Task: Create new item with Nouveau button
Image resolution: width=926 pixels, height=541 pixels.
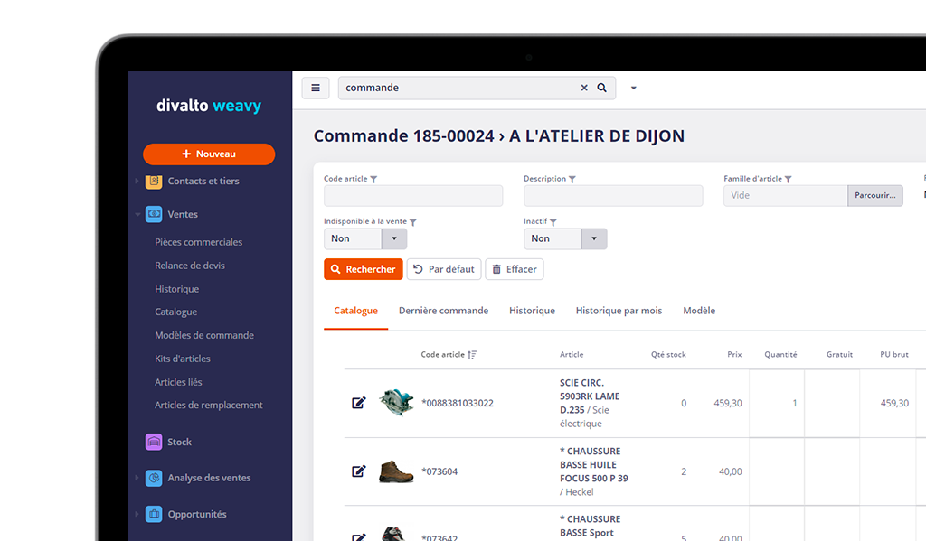Action: pyautogui.click(x=209, y=154)
